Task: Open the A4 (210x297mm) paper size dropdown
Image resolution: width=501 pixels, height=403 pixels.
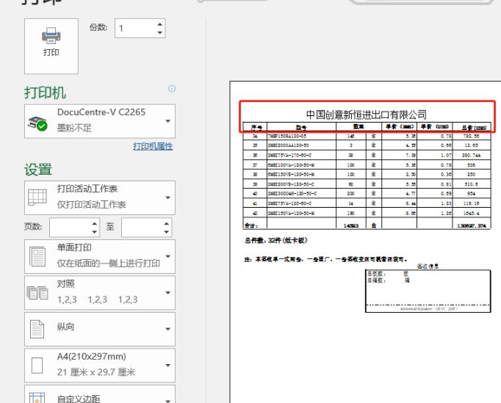Action: click(x=100, y=366)
